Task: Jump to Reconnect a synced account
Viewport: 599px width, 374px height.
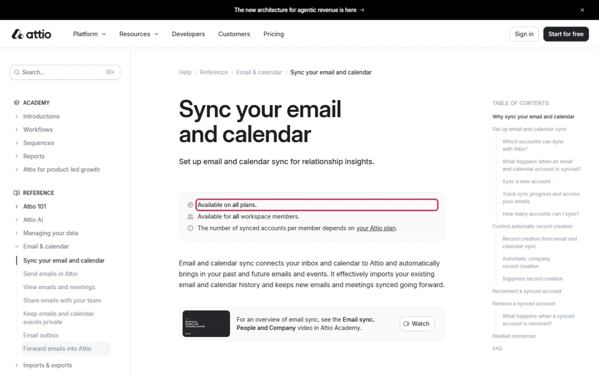Action: tap(527, 291)
